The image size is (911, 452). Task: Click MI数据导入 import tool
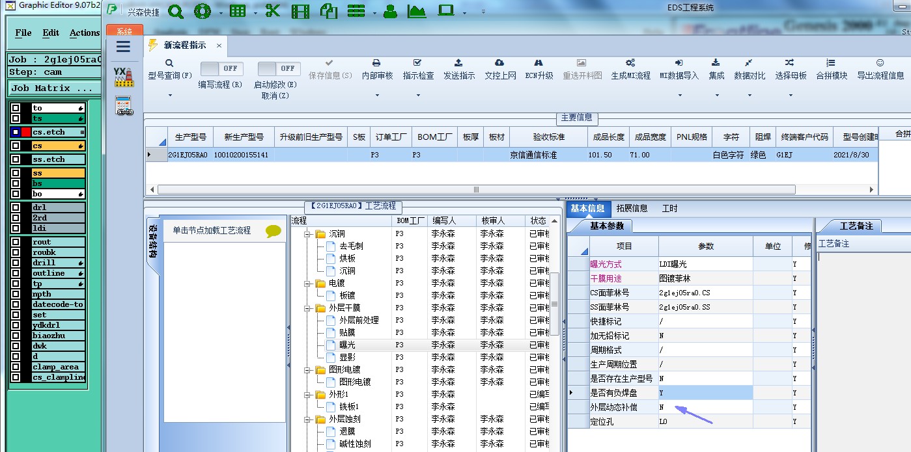tap(679, 70)
